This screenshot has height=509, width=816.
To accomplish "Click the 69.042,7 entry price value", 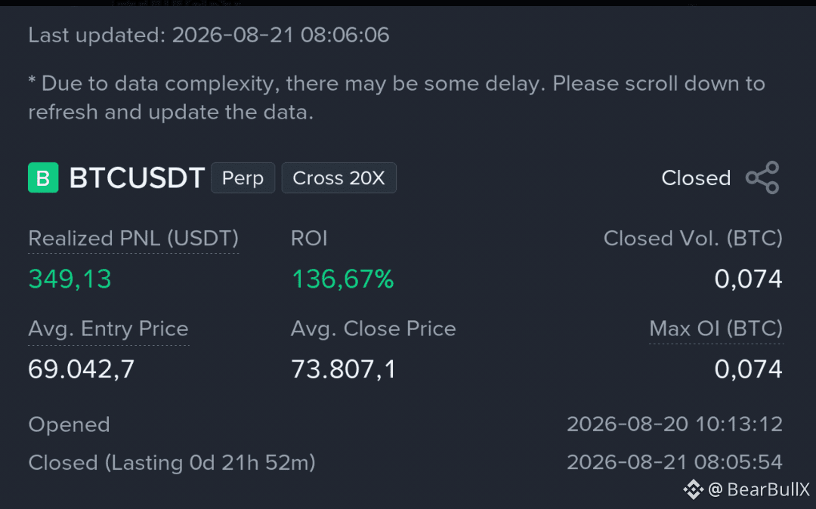I will pos(81,369).
